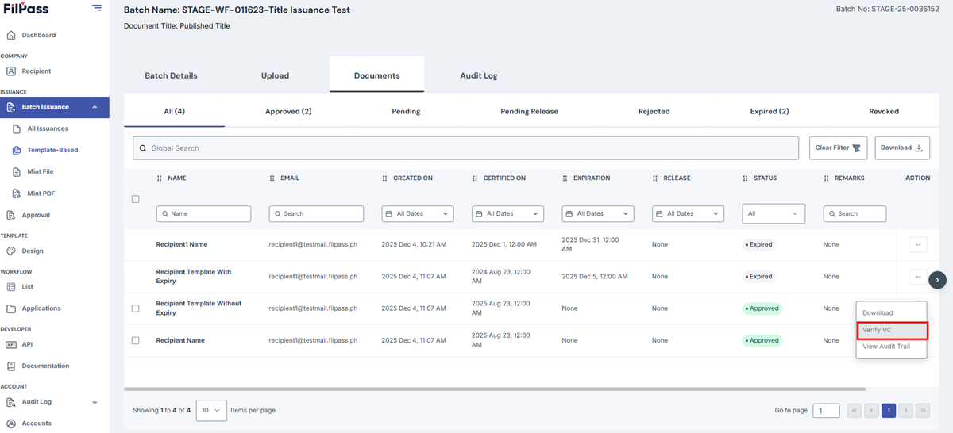Tick the select-all checkbox in the header

(x=135, y=199)
